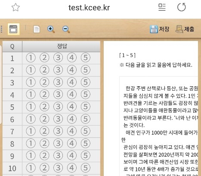Pick option 2 for question 4
This screenshot has width=201, height=176.
pos(44,94)
